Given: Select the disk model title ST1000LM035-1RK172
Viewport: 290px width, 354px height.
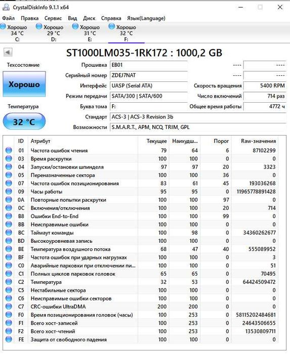Looking at the screenshot, I should point(117,53).
